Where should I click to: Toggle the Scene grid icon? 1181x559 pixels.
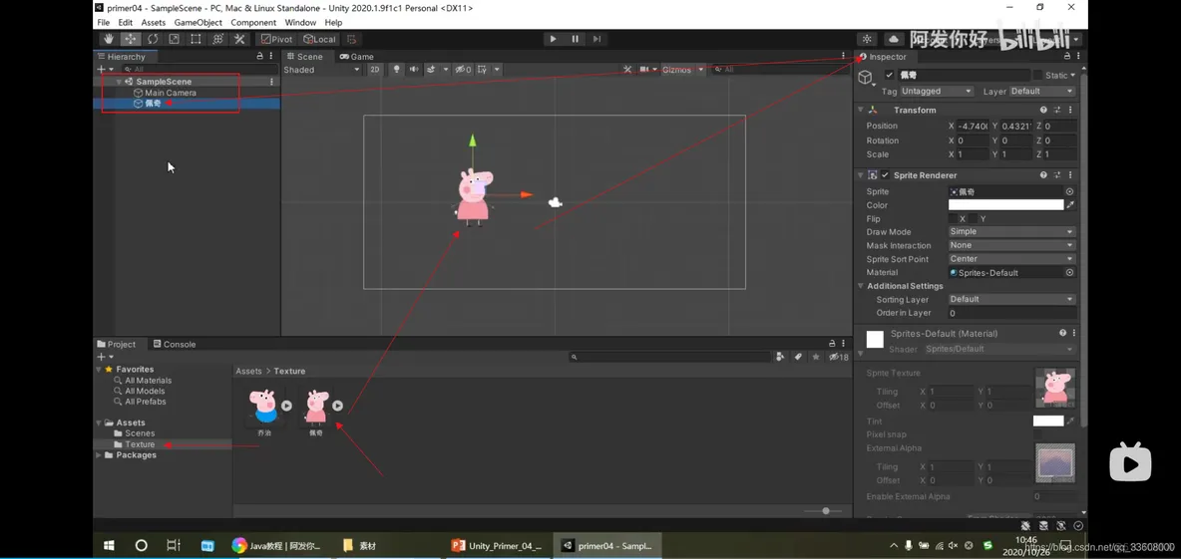pyautogui.click(x=482, y=69)
